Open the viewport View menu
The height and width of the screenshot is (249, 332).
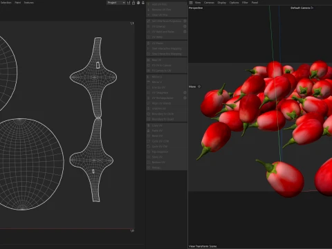pos(198,3)
